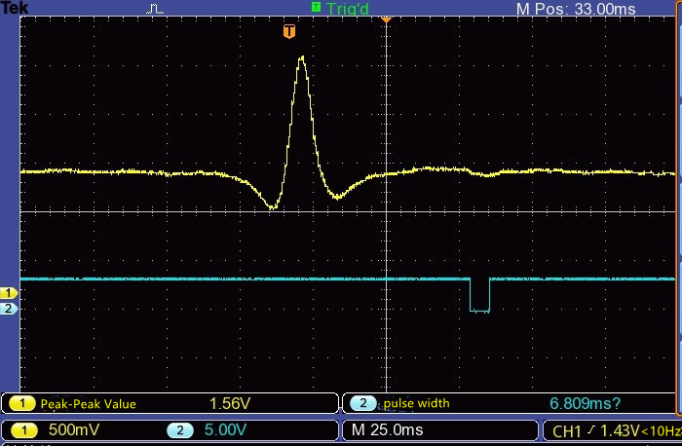Click the pulse width label
This screenshot has width=682, height=446.
(416, 403)
